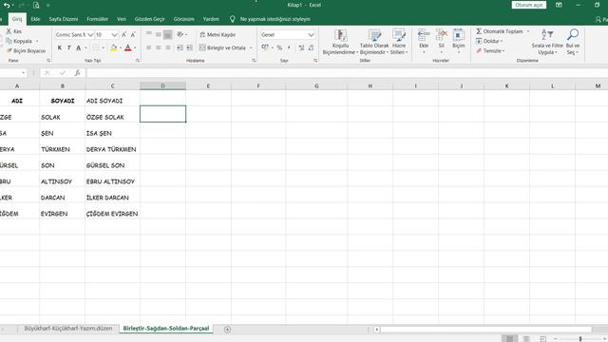
Task: Click Otomatik Toplam autosum
Action: coord(500,31)
